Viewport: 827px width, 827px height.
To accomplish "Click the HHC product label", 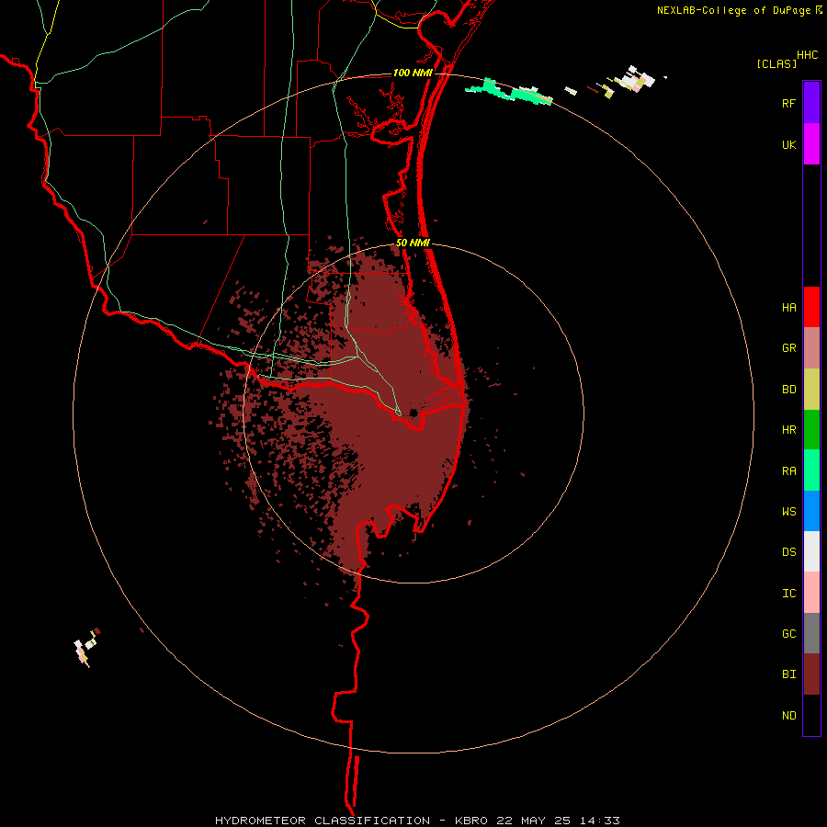I will [x=807, y=55].
